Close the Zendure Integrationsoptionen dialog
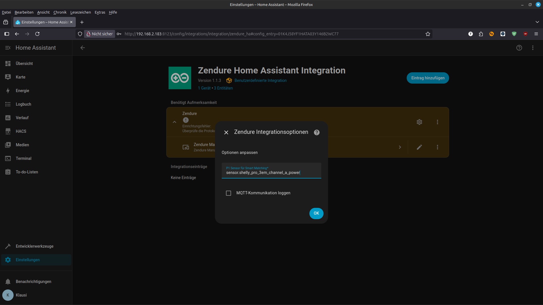Image resolution: width=543 pixels, height=305 pixels. 226,132
